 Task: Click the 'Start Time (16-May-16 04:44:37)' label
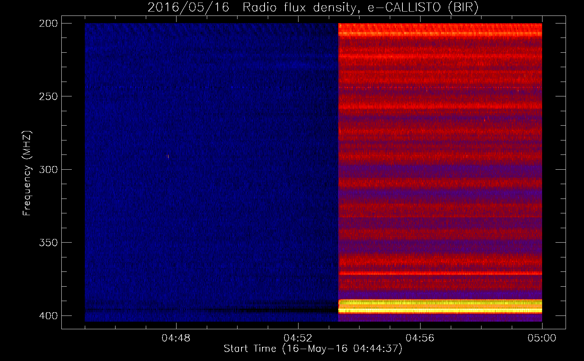coord(313,349)
